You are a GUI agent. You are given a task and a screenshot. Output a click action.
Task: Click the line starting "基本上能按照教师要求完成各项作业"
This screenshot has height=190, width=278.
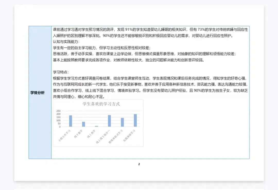pos(128,60)
